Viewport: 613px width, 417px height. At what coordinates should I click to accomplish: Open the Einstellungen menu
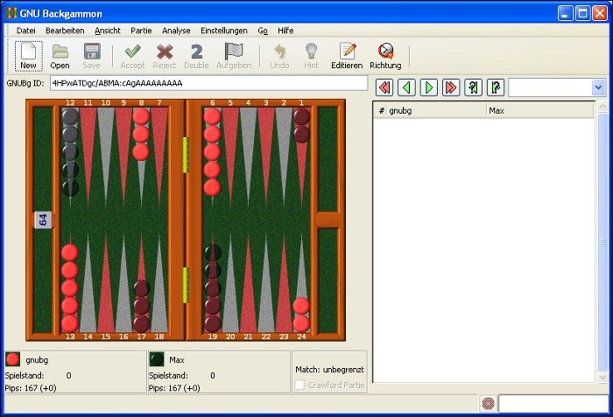tap(224, 31)
